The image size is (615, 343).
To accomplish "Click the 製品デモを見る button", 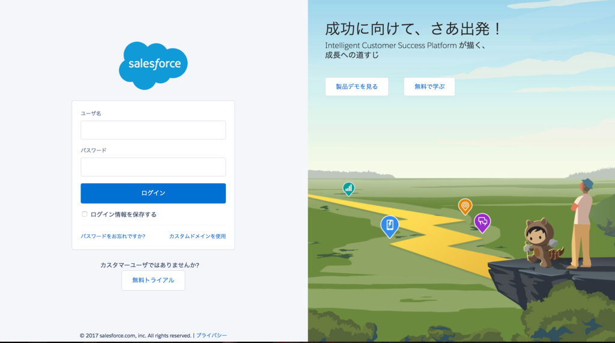I will click(357, 87).
